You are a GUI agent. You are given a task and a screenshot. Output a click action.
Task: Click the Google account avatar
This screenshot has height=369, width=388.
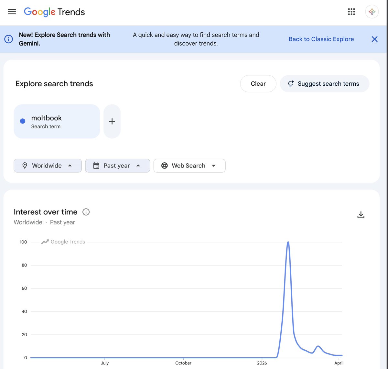pos(372,12)
